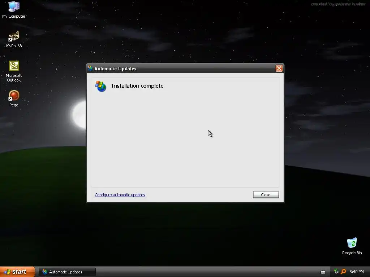The width and height of the screenshot is (370, 277).
Task: Close the Automatic Updates dialog with the X
Action: coord(279,68)
